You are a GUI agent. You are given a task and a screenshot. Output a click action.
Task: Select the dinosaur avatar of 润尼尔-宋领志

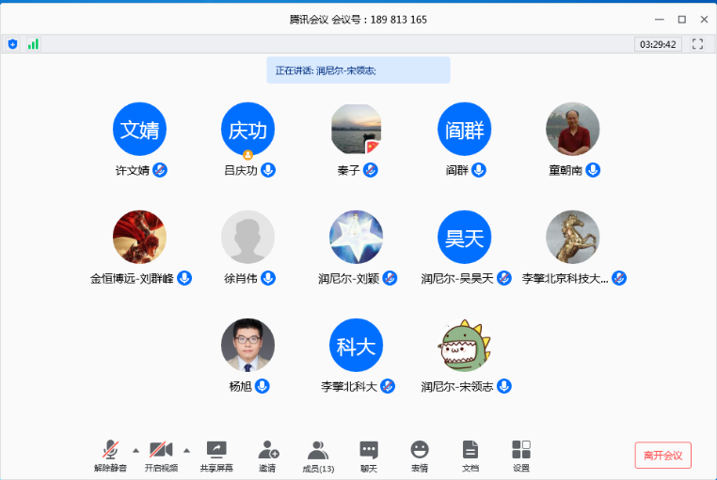pyautogui.click(x=464, y=345)
